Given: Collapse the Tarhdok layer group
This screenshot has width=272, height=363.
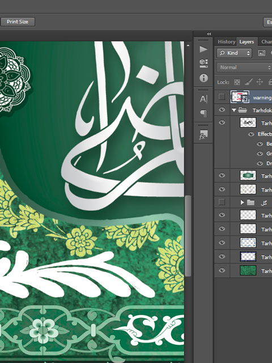Looking at the screenshot, I should click(x=234, y=110).
